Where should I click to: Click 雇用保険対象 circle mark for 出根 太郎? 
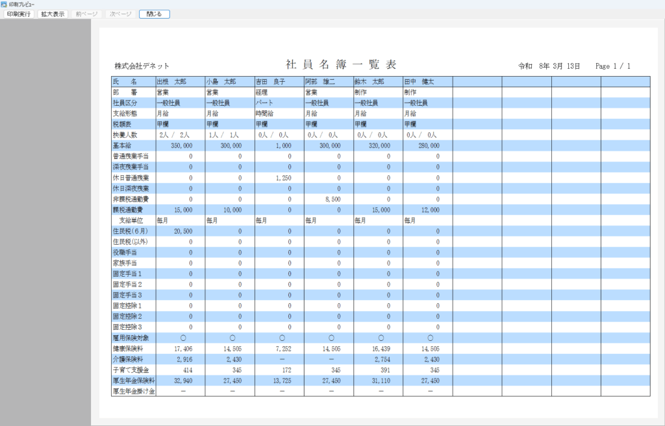183,338
